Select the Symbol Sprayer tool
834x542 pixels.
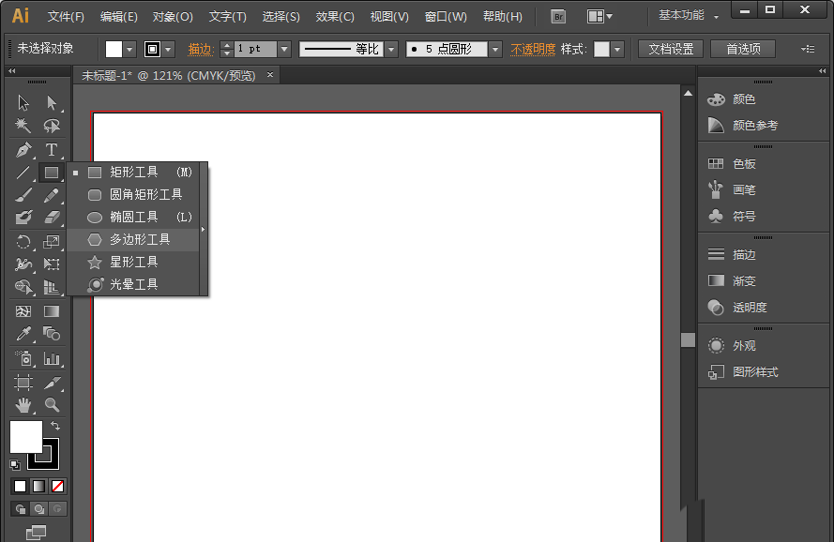coord(23,358)
